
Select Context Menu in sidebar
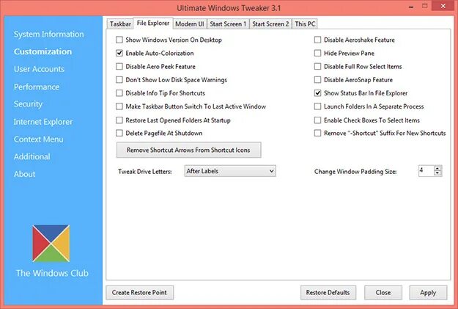(39, 139)
